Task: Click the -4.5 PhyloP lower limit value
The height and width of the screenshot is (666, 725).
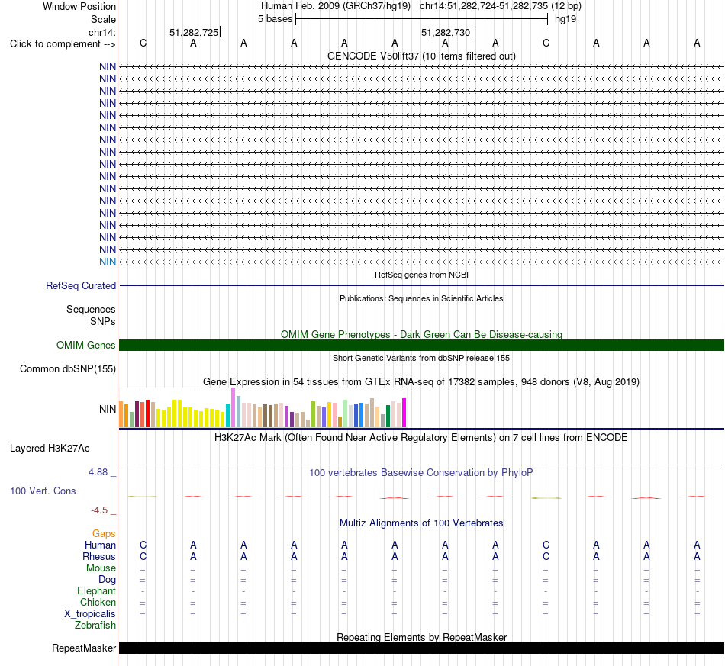Action: coord(99,510)
